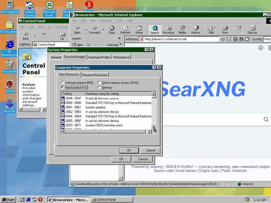
Task: Open the Back dropdown arrow in Control Panel
Action: click(x=35, y=36)
